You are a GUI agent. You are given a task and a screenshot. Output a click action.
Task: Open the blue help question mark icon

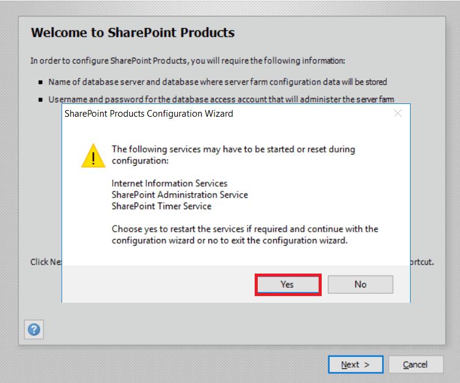point(34,330)
